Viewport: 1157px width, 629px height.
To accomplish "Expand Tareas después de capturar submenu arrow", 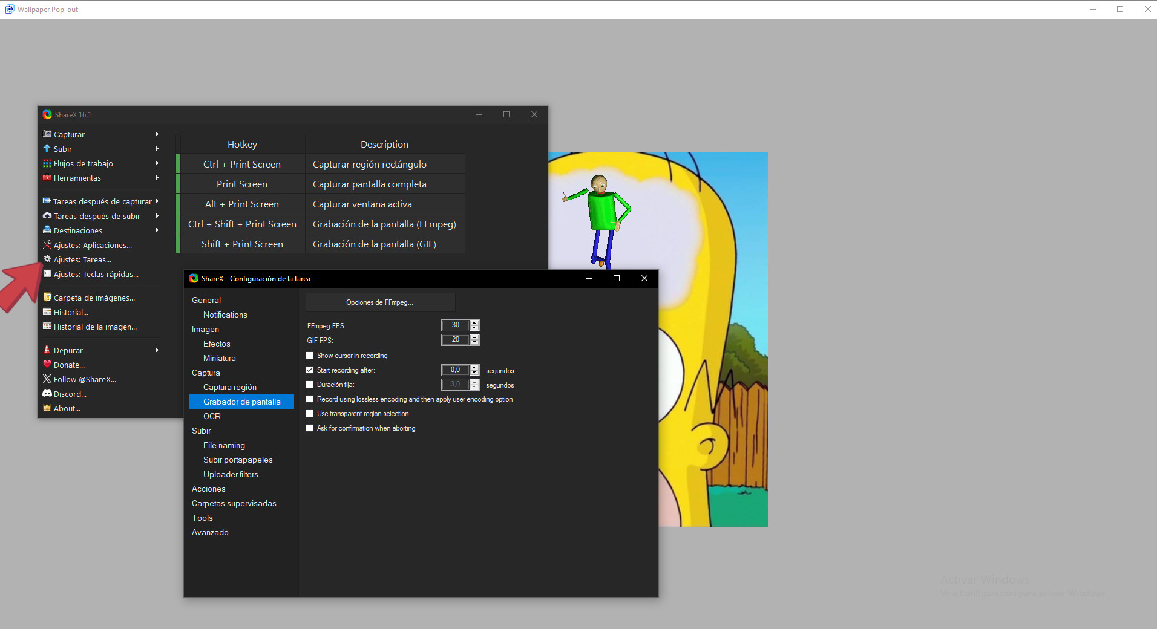I will (157, 201).
